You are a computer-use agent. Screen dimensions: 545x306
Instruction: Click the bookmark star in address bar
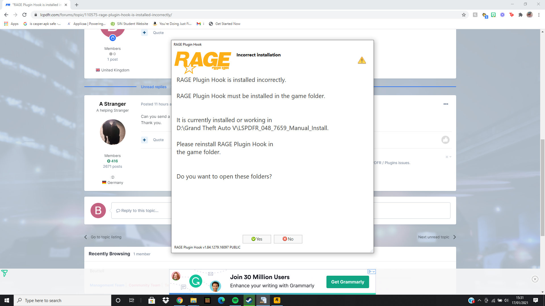[x=464, y=15]
